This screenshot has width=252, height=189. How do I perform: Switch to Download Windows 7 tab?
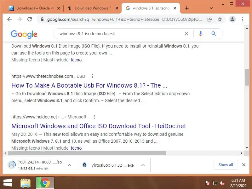(92, 8)
